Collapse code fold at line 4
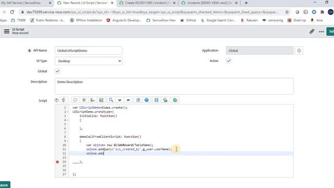 click(67, 120)
